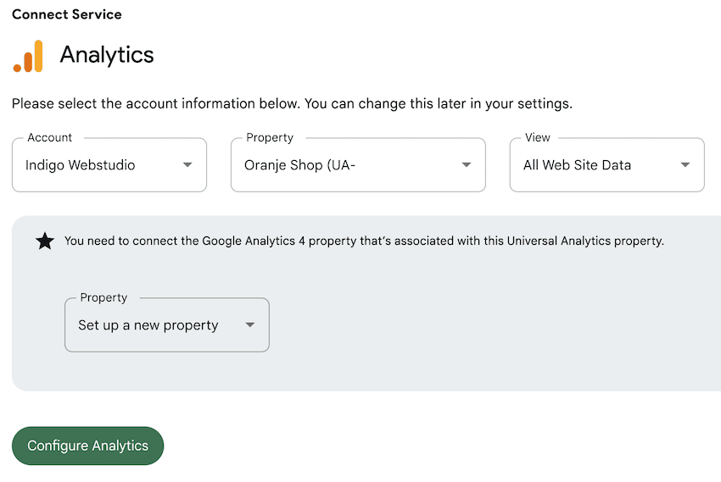Click arrow icon beside Set up a new property

(249, 325)
